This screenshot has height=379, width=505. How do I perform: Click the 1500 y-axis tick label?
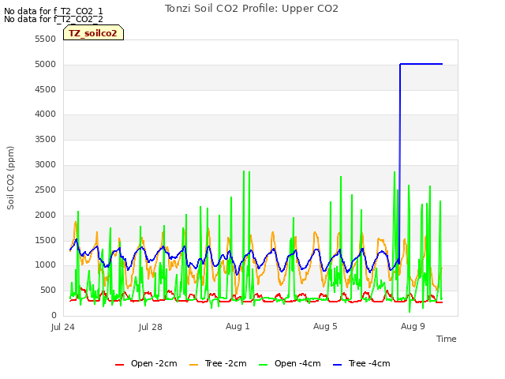tap(46, 240)
